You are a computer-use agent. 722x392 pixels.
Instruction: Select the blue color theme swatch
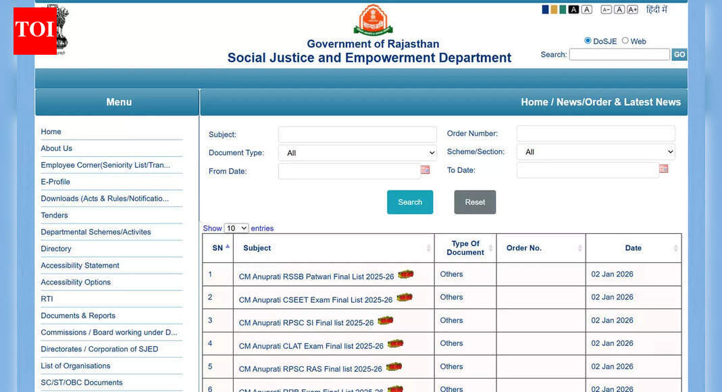544,9
